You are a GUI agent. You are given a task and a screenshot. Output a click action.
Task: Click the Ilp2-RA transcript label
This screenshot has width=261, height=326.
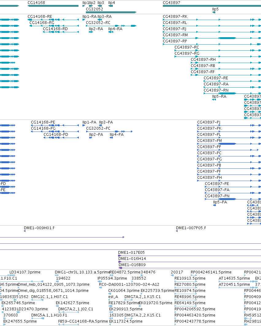click(x=96, y=29)
